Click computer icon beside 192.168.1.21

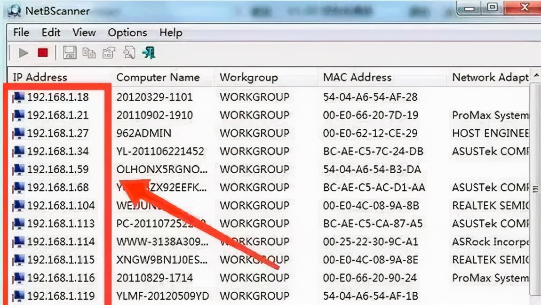[x=18, y=115]
